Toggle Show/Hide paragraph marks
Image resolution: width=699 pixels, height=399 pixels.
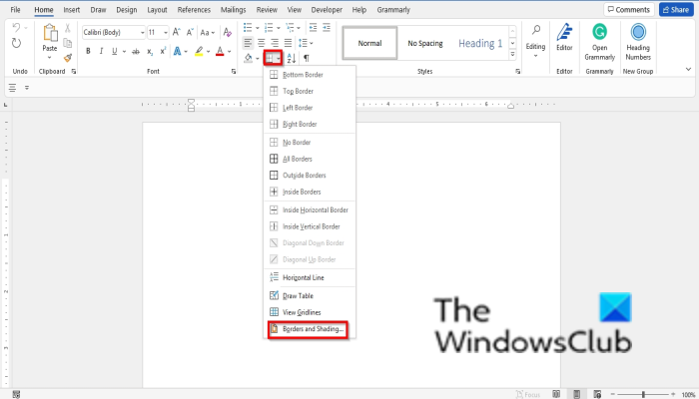point(307,58)
